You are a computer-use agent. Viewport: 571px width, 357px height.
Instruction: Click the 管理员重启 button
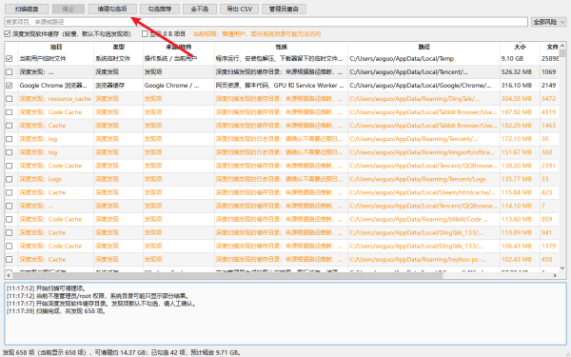click(284, 9)
